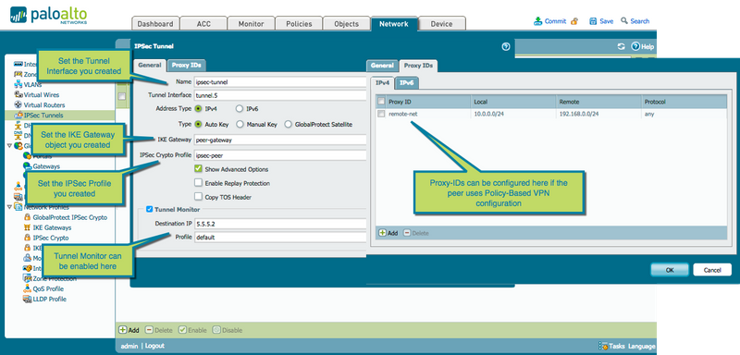Choose the Manual Key type option

pos(240,125)
